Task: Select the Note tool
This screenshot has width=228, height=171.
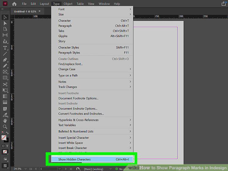Action: click(5, 109)
